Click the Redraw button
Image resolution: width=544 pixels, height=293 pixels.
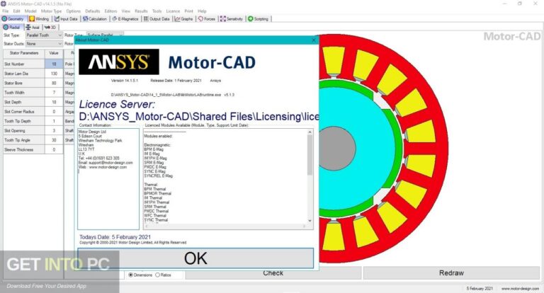pyautogui.click(x=451, y=273)
